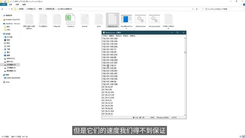The image size is (245, 138).
Task: Click the 47.74.11.181 line in Notepad
Action: (x=108, y=111)
